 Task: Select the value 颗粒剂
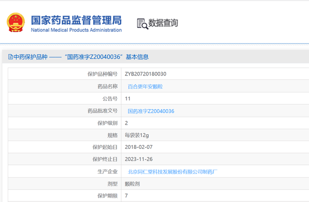tap(132, 184)
